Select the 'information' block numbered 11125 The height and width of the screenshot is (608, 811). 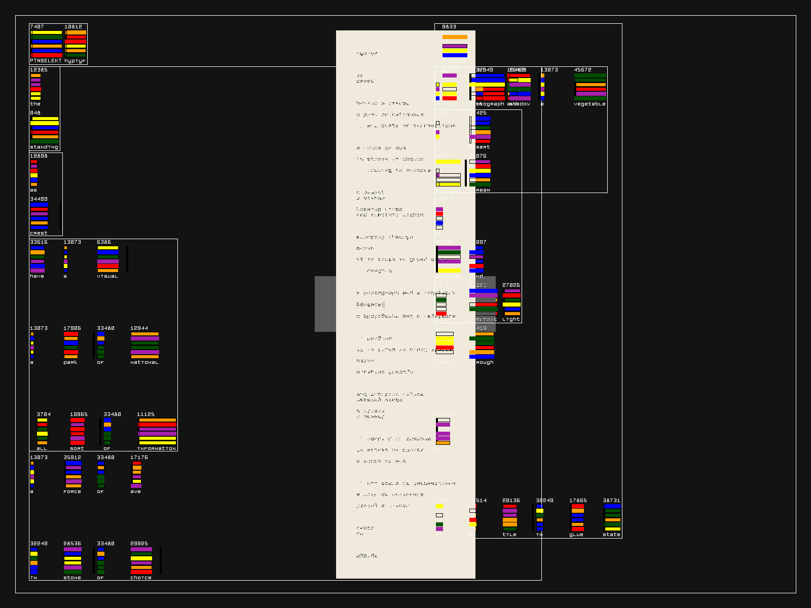[157, 432]
